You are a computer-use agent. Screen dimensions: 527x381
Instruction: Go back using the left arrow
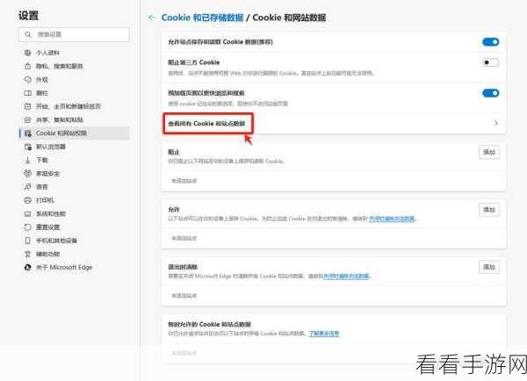click(x=152, y=18)
